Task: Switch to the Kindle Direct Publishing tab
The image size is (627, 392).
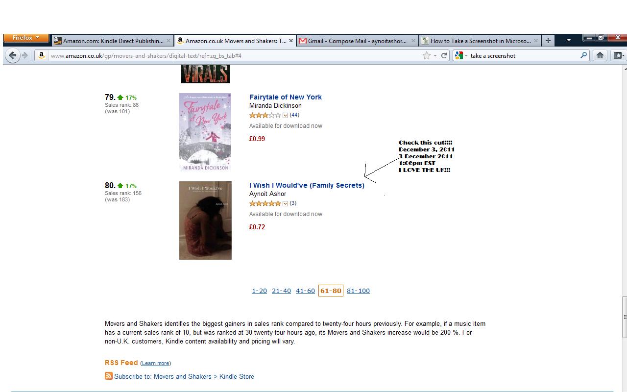Action: tap(112, 41)
